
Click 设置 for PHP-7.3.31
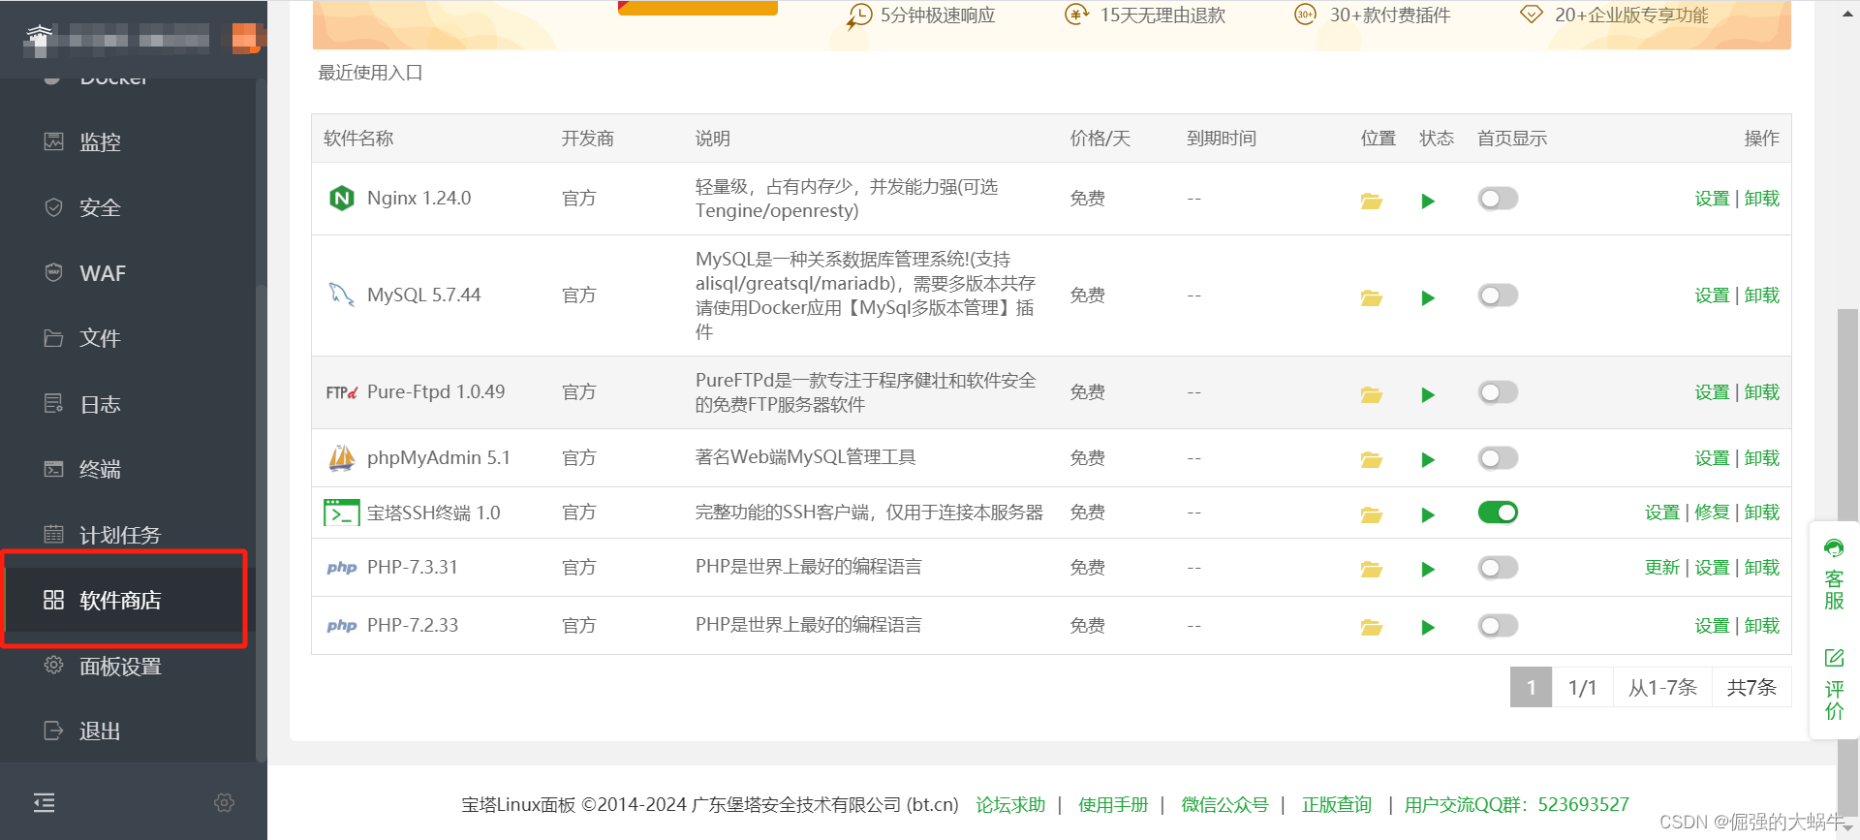point(1712,568)
